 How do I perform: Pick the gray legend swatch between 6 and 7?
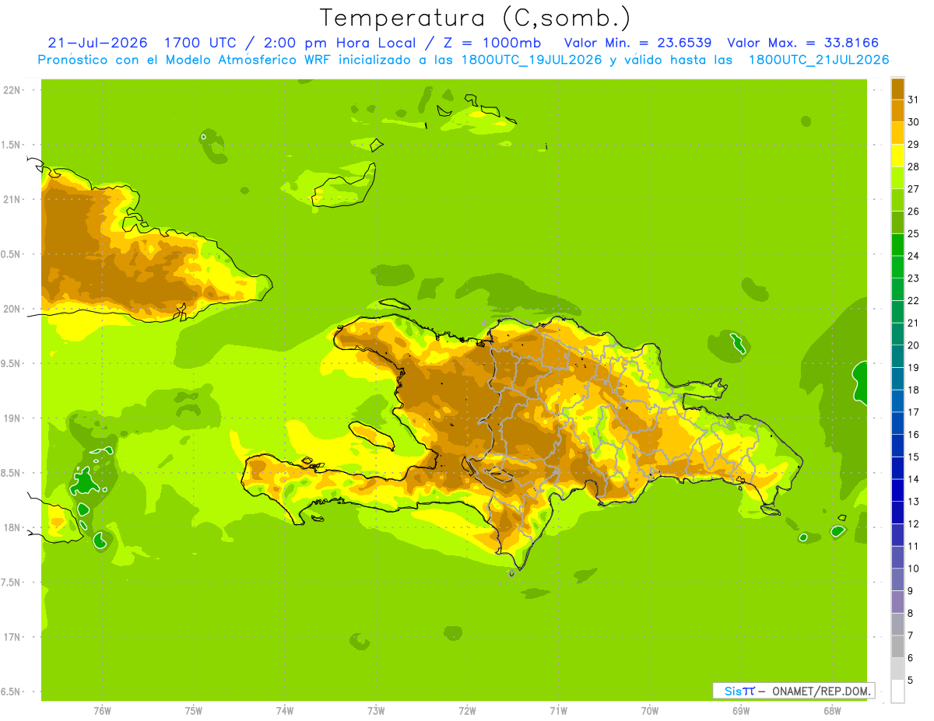click(897, 647)
